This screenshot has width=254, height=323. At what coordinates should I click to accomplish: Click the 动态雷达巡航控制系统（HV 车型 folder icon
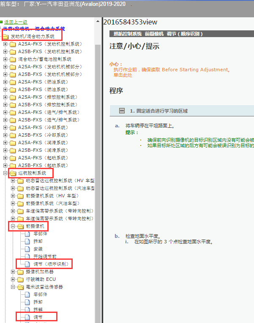(20, 181)
